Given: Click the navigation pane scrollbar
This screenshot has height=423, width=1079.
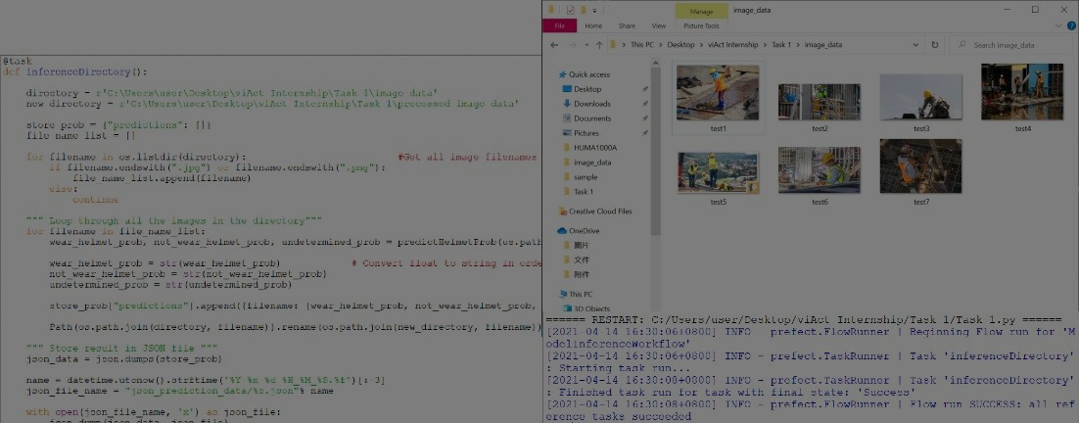Looking at the screenshot, I should pos(655,176).
